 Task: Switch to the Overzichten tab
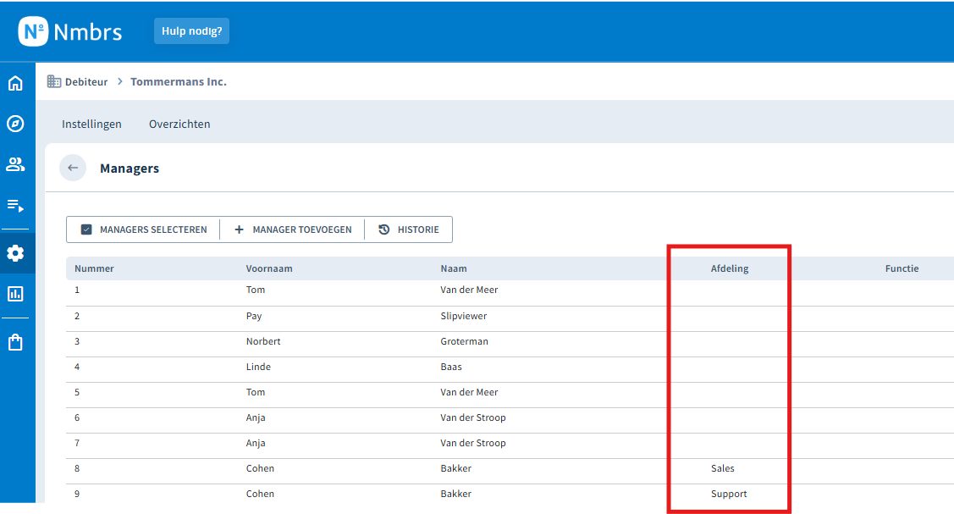(179, 124)
